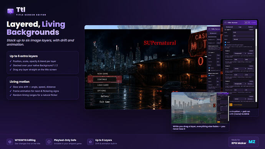Click Delete button for Layer 3
Image resolution: width=265 pixels, height=149 pixels.
tap(251, 29)
